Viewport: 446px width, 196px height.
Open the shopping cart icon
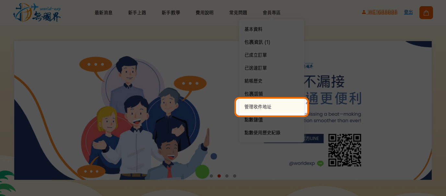pyautogui.click(x=426, y=13)
